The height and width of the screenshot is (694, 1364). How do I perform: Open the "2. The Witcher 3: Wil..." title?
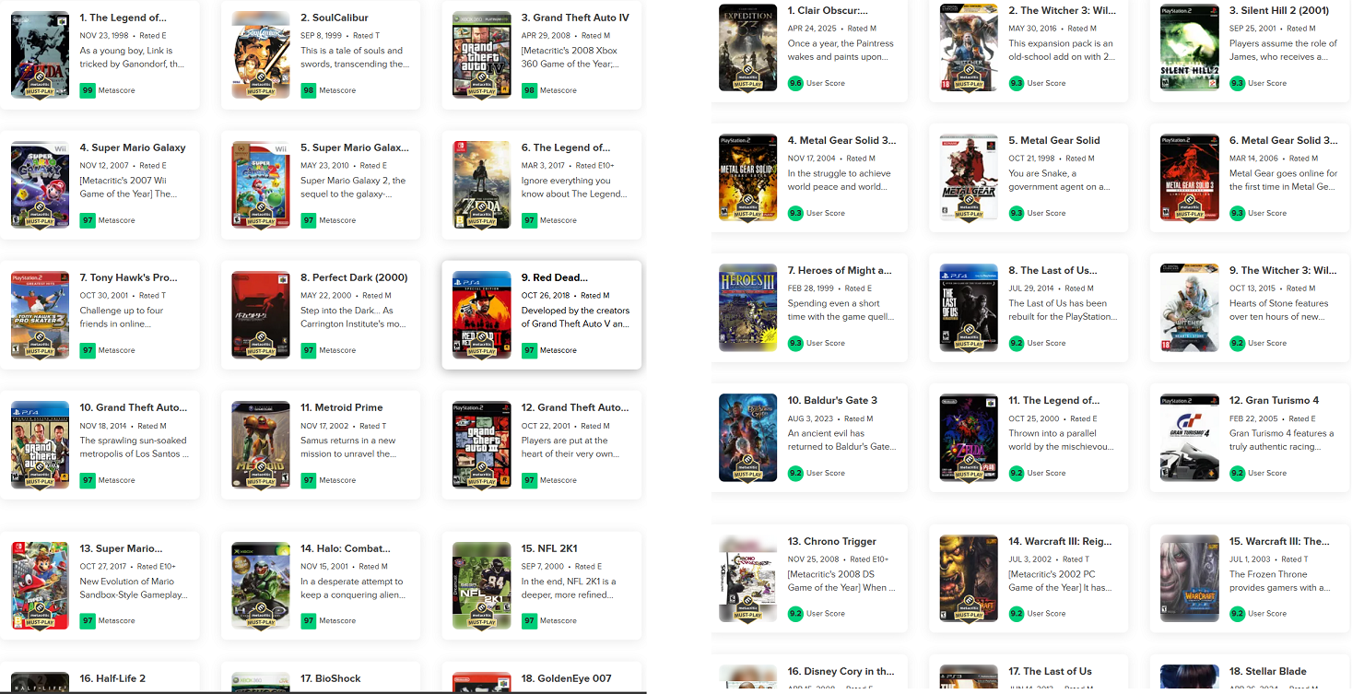tap(1063, 10)
